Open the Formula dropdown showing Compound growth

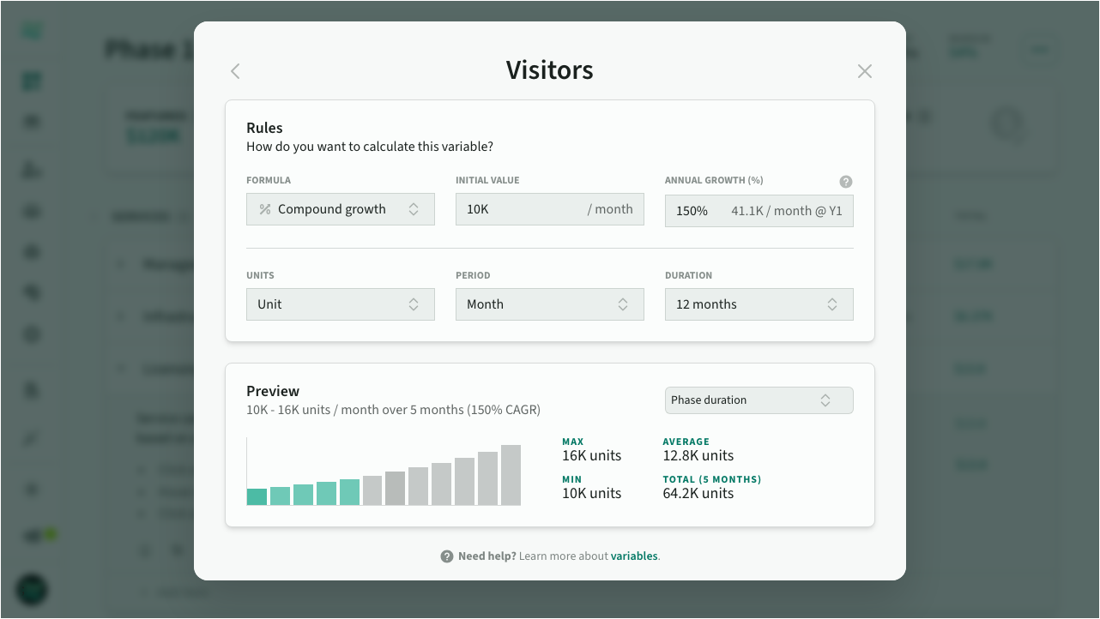point(340,209)
